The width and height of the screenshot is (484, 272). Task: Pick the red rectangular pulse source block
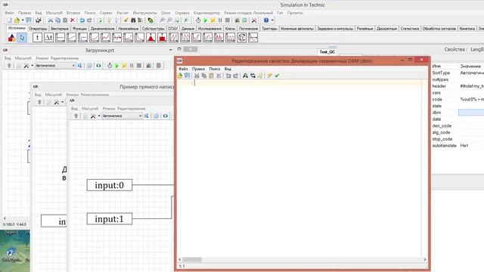(x=163, y=38)
